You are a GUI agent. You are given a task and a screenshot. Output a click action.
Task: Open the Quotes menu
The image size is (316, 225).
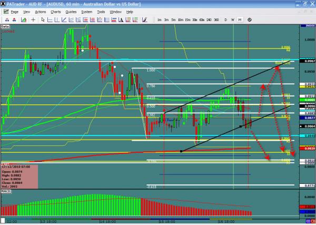pos(70,11)
